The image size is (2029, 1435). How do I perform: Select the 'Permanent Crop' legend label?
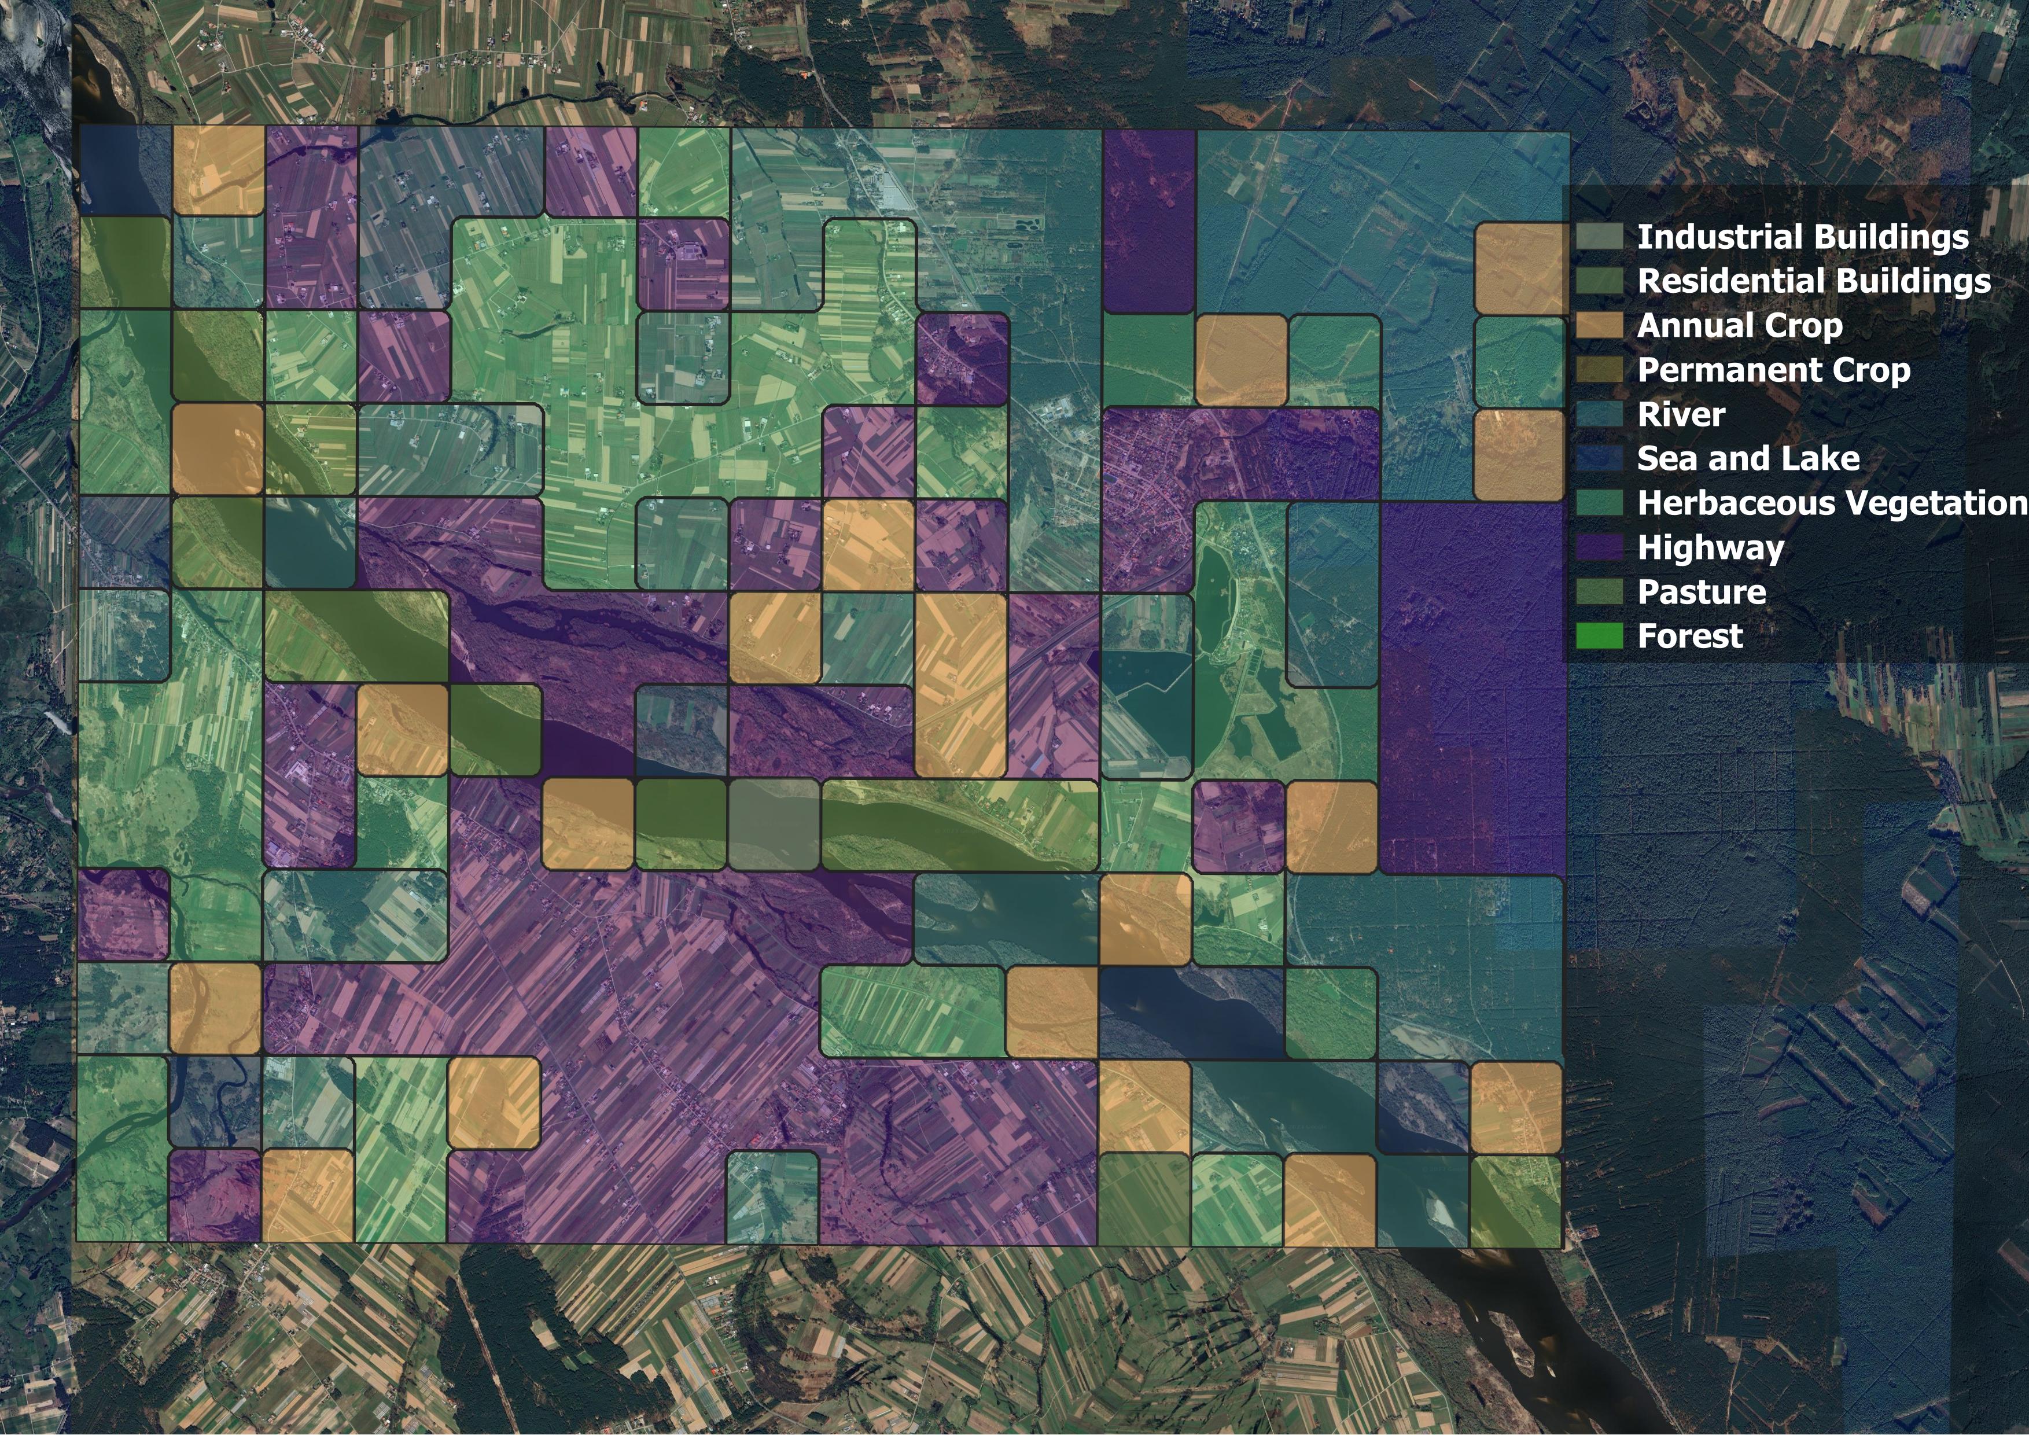click(x=1774, y=370)
